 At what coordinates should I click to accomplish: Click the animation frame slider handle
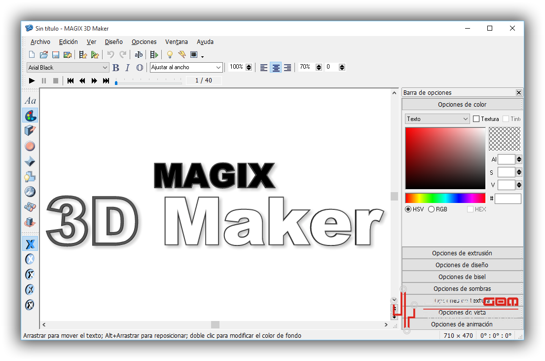[116, 82]
